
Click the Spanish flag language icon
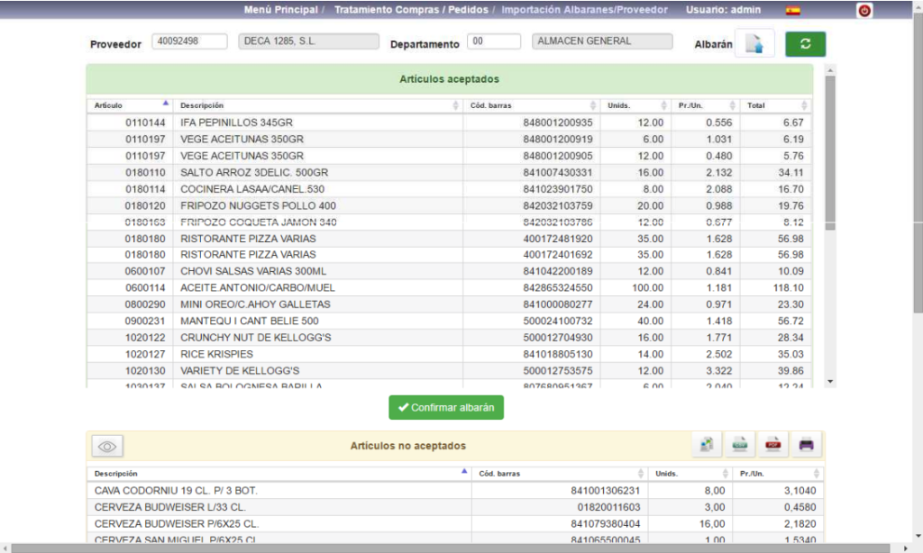792,11
